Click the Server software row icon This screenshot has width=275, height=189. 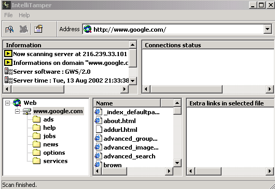click(8, 72)
